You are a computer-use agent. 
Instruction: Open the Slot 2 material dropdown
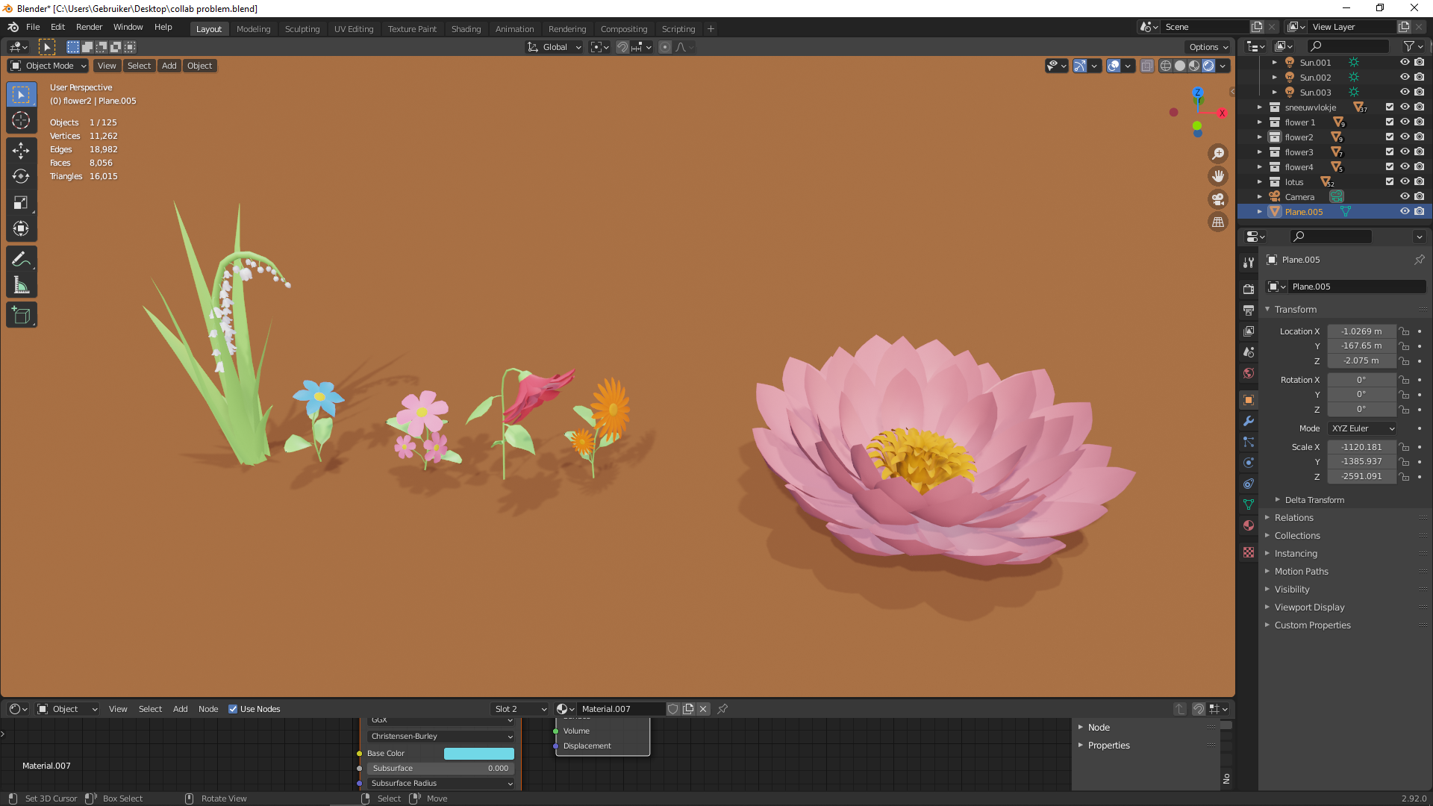pos(520,709)
